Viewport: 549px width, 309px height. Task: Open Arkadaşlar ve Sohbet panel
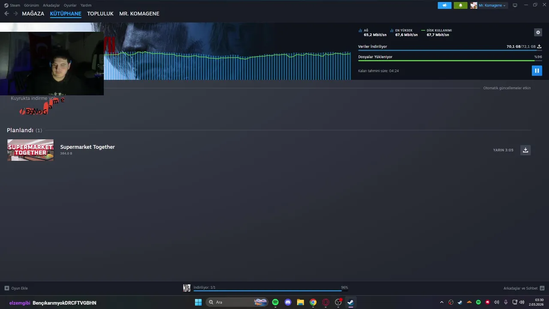pos(524,288)
